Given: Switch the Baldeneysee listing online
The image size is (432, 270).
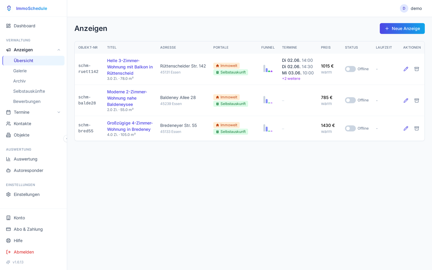Looking at the screenshot, I should (x=350, y=100).
